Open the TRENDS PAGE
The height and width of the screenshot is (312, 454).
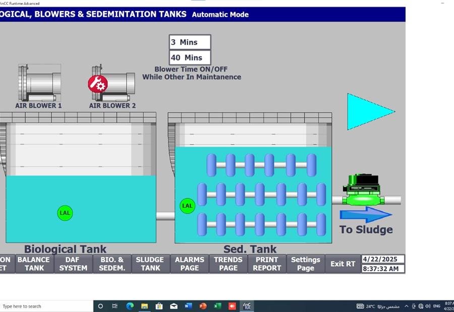pyautogui.click(x=228, y=264)
